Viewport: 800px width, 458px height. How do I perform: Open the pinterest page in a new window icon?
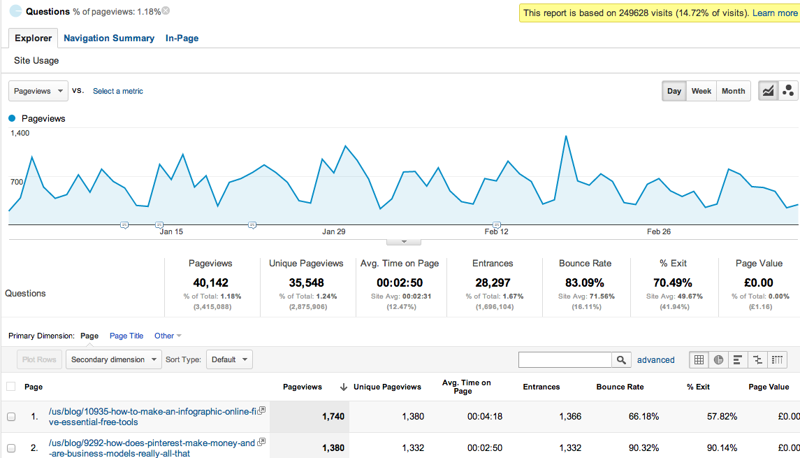click(x=261, y=442)
